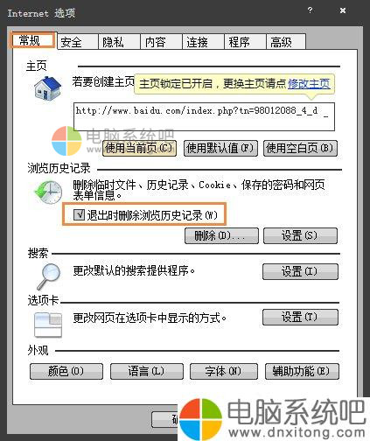
Task: Open the 删除 browsing history dialog
Action: [221, 235]
